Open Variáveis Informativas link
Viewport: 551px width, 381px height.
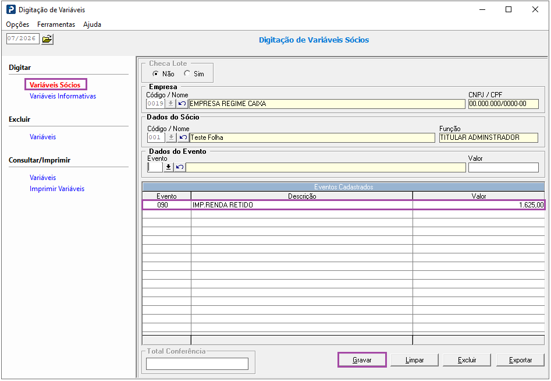(63, 96)
